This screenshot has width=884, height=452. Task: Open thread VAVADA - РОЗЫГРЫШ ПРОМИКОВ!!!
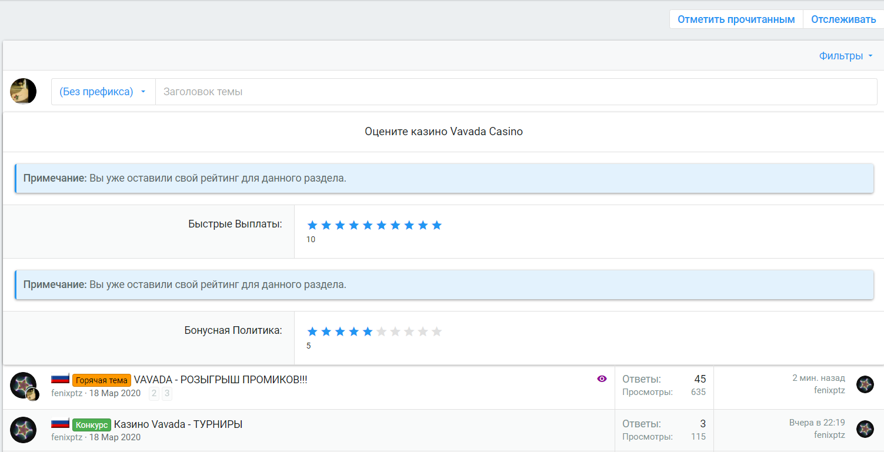[221, 380]
